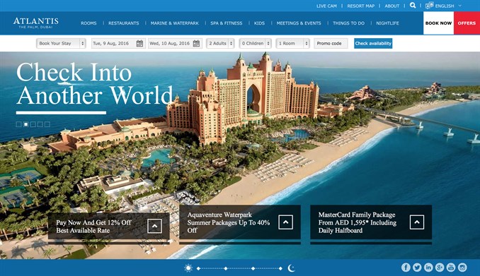
Task: Click second diamond on day-night slider
Action: 226,268
